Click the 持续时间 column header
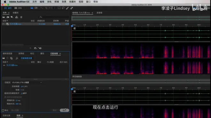The image size is (211, 118). coord(41,21)
